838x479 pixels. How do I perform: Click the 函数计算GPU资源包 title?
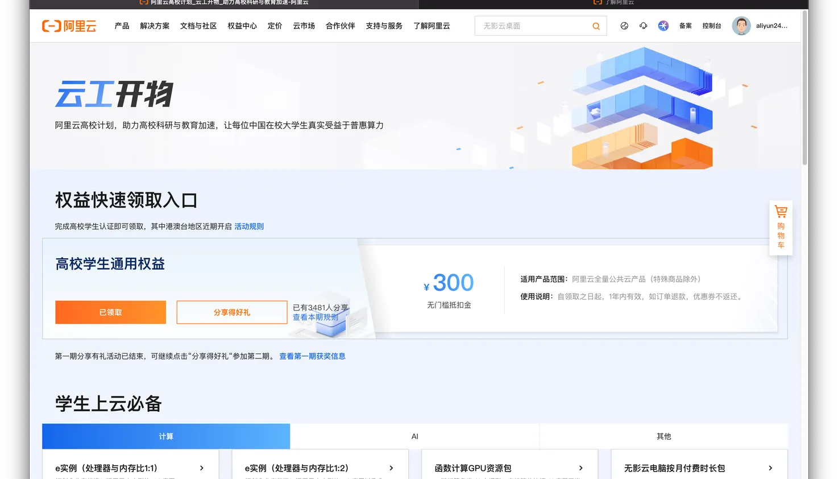(473, 468)
